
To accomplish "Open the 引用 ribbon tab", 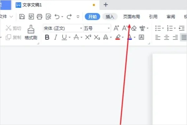I will click(153, 17).
